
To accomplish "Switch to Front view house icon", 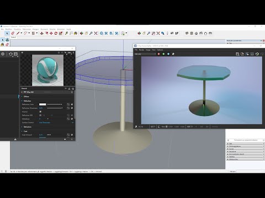I will tap(196, 34).
